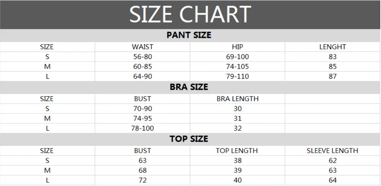Select top length cell 40
Screen dimensions: 381x186
click(237, 180)
